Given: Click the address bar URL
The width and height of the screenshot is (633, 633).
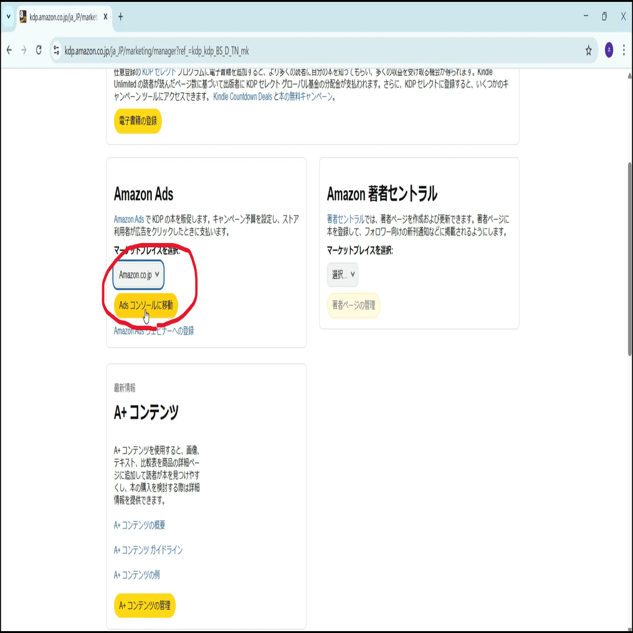Looking at the screenshot, I should click(156, 51).
